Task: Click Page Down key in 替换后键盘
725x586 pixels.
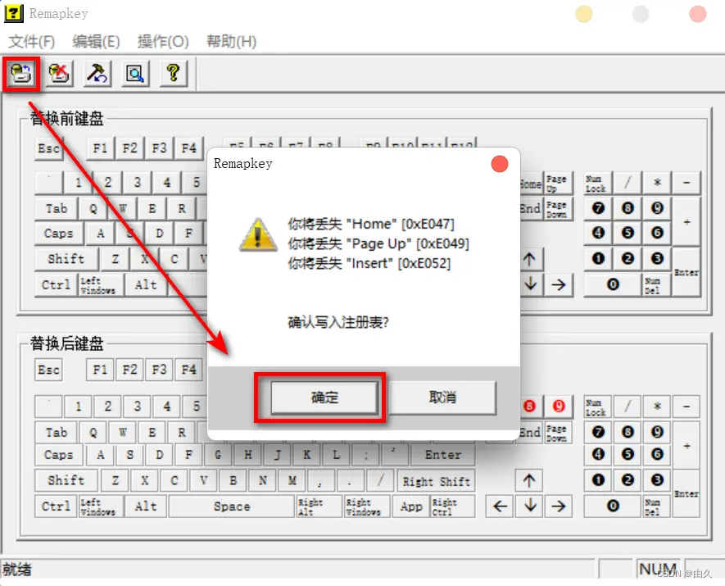Action: (559, 433)
